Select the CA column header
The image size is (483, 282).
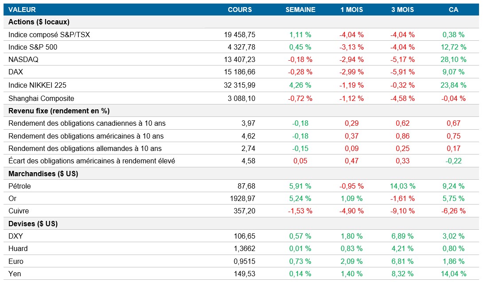click(453, 9)
